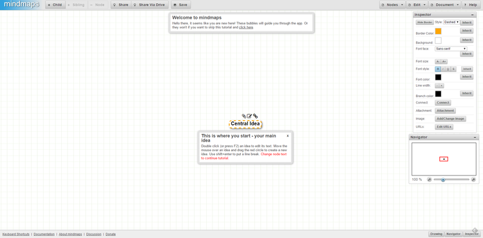The image size is (483, 238).
Task: Click the edit note icon above Central Idea
Action: pyautogui.click(x=249, y=116)
